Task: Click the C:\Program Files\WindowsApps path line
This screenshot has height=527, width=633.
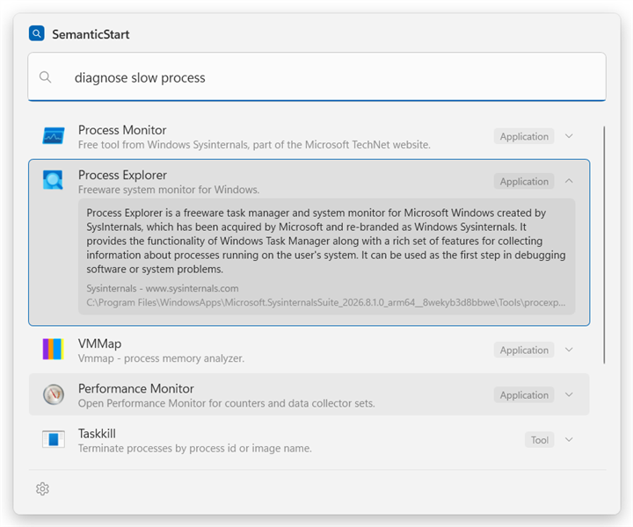Action: (326, 302)
